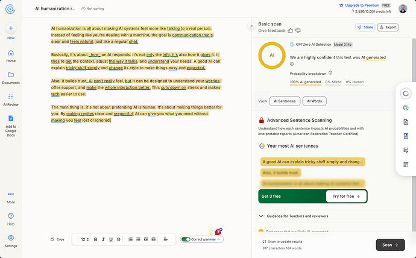Viewport: 416px width, 258px height.
Task: Click the thumbs up feedback icon
Action: coord(290,31)
